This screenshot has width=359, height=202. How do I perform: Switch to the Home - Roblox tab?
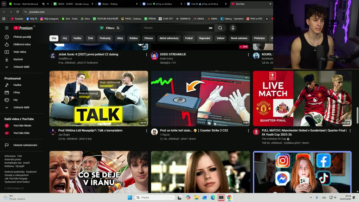[118, 4]
